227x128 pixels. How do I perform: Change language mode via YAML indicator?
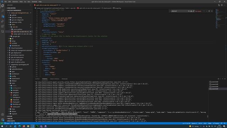pyautogui.click(x=210, y=123)
